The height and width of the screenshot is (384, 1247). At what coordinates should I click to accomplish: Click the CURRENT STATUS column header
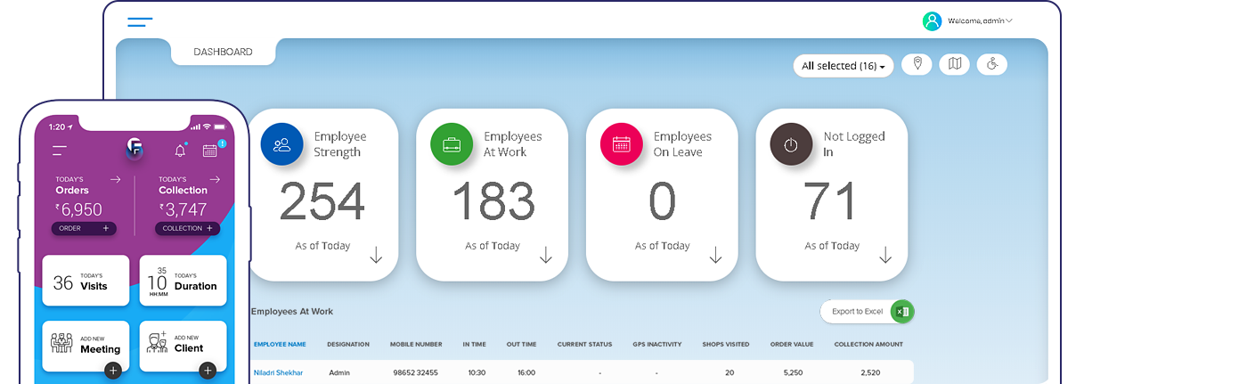tap(585, 344)
